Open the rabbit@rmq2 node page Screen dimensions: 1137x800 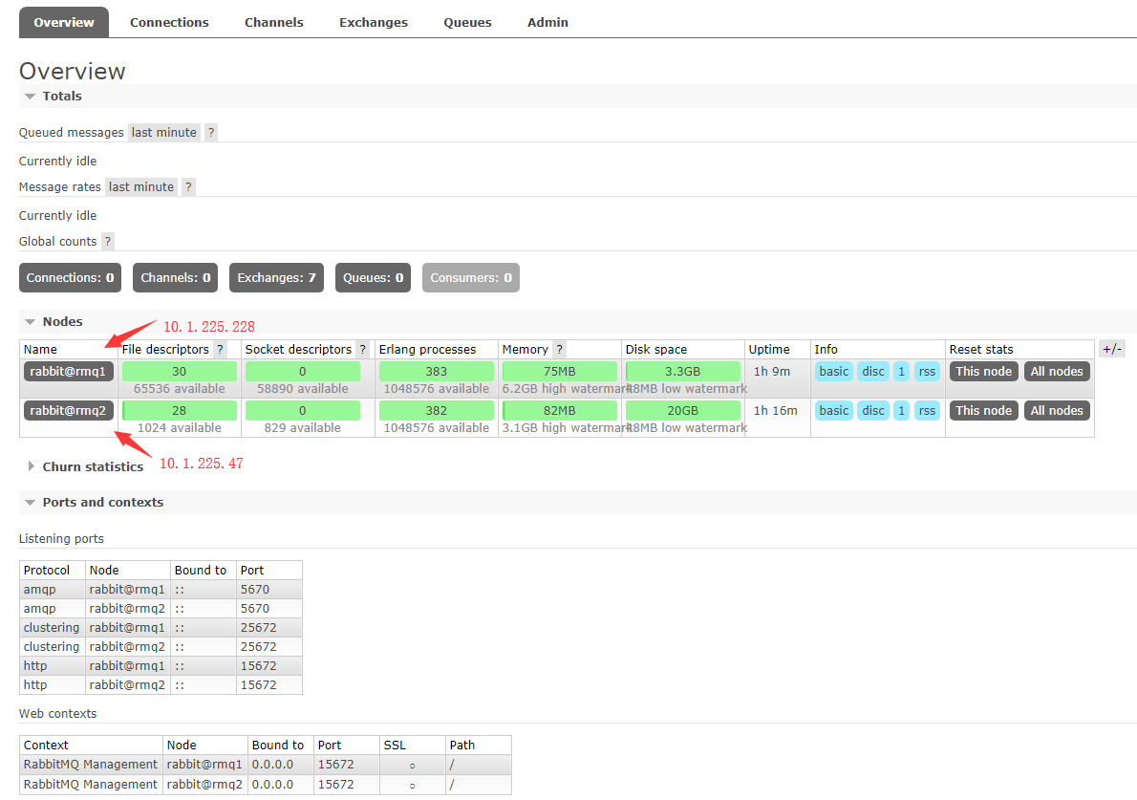pyautogui.click(x=68, y=410)
